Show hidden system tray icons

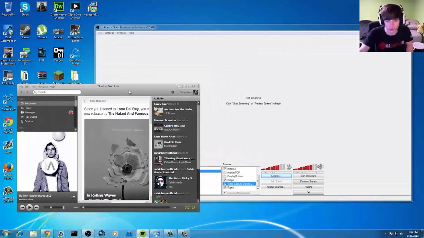pos(386,234)
